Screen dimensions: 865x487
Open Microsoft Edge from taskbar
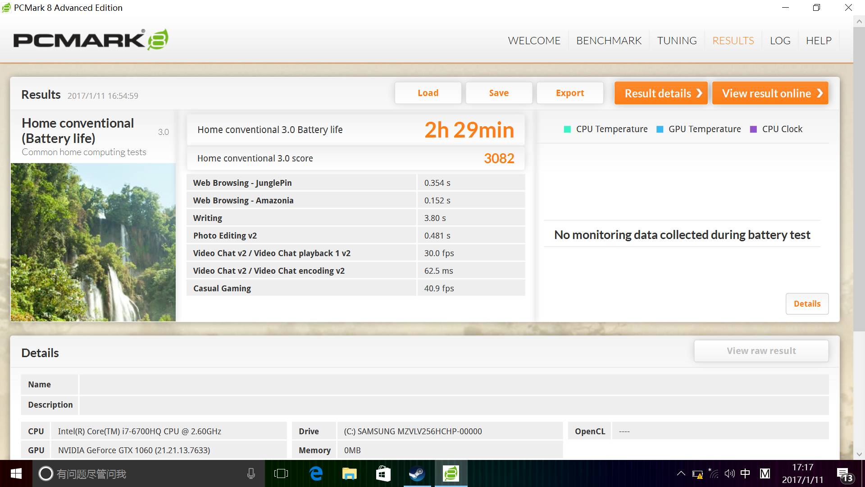coord(316,473)
